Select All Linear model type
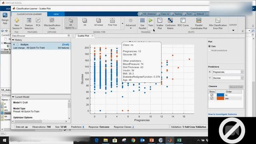 (x=99, y=22)
